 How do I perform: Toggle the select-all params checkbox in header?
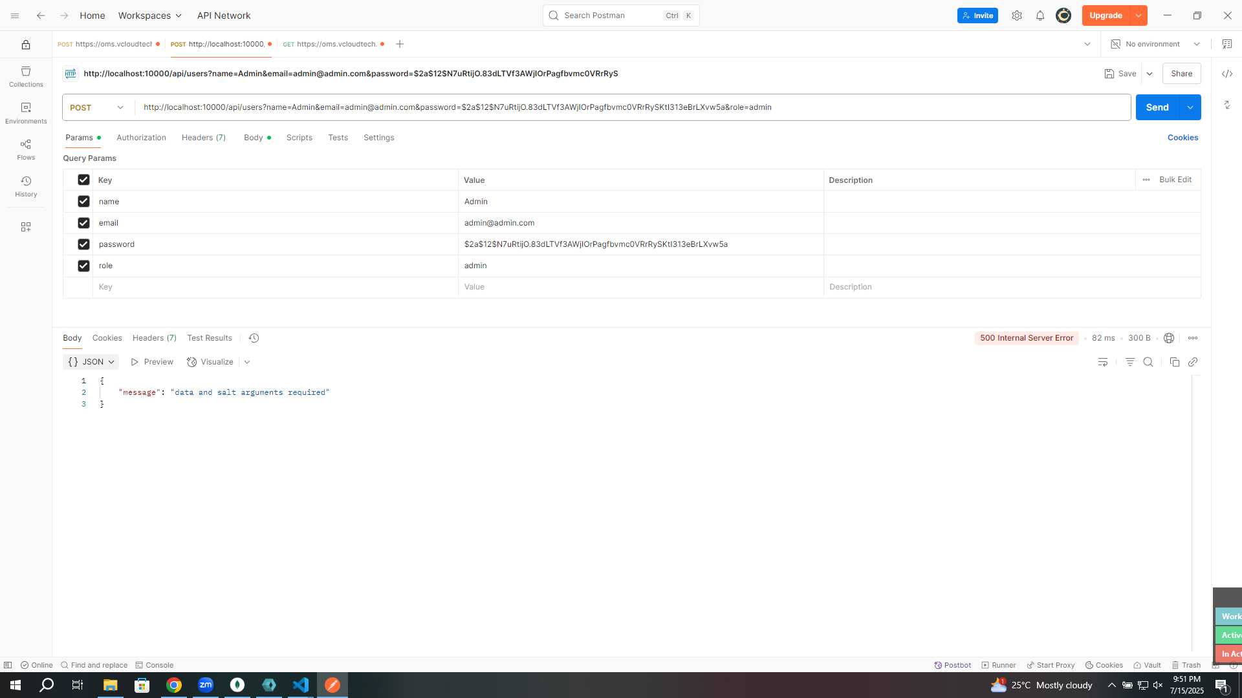coord(83,180)
